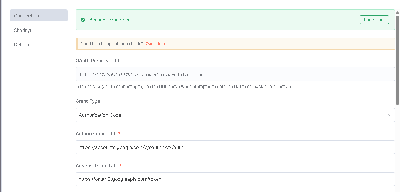The height and width of the screenshot is (192, 404).
Task: Click the scrollbar up arrow
Action: pos(397,12)
